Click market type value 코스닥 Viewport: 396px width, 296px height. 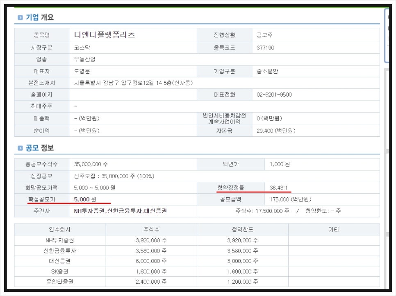[x=82, y=47]
